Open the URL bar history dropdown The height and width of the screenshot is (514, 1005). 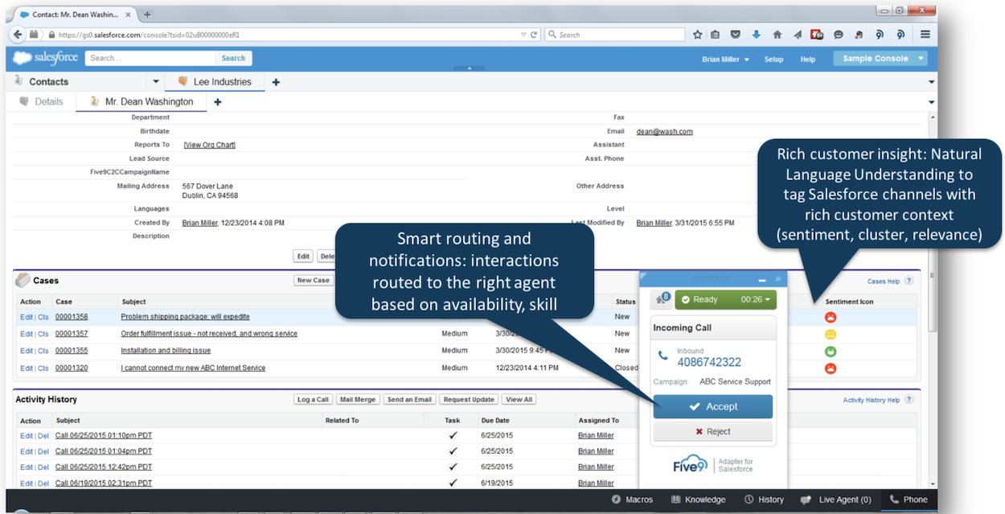click(523, 35)
